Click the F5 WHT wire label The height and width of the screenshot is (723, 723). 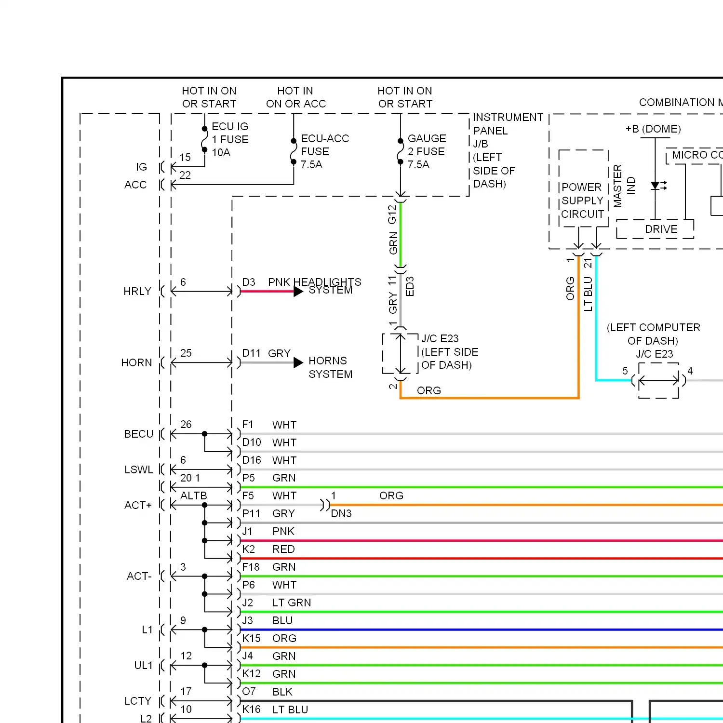(269, 495)
